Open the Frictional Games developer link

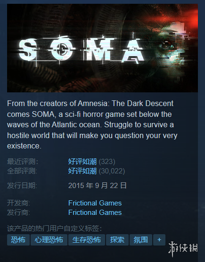(95, 203)
